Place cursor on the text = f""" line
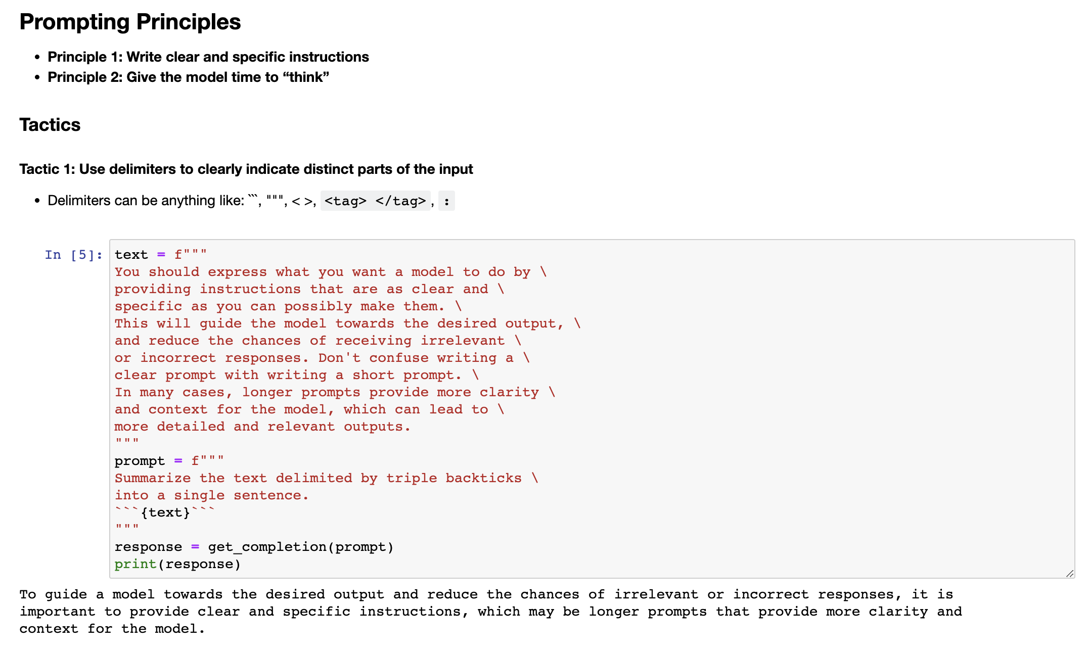The image size is (1088, 652). point(160,255)
